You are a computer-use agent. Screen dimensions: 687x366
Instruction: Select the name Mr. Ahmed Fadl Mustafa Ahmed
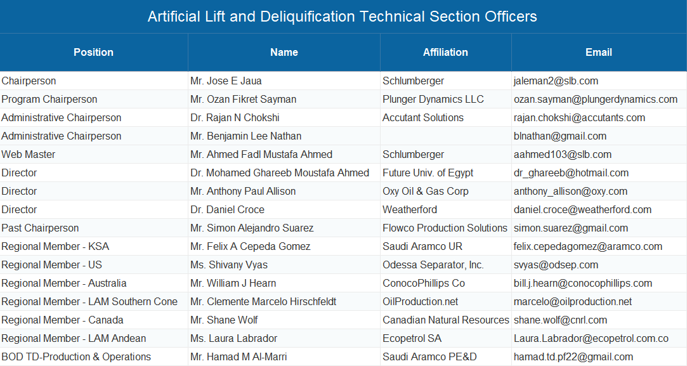pos(261,155)
